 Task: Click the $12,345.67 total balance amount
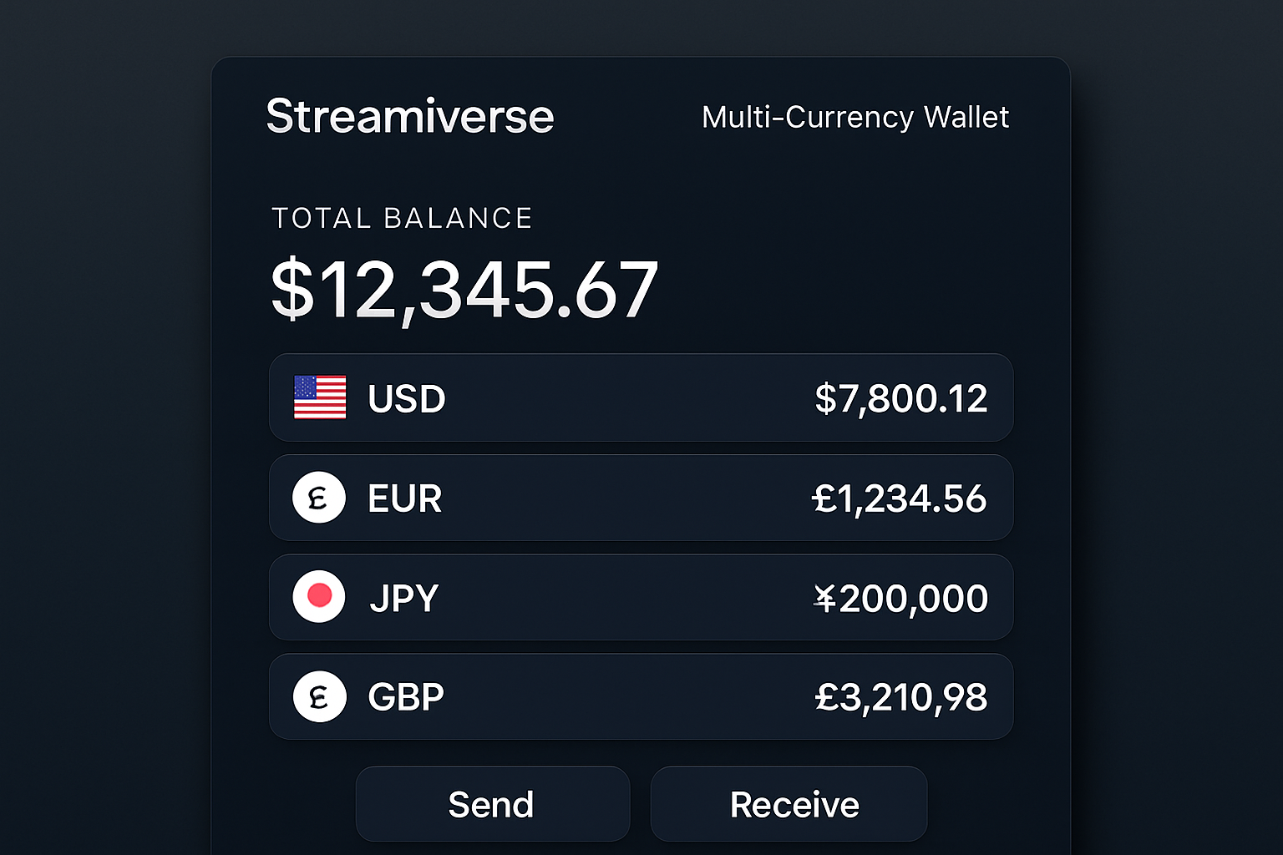click(464, 287)
